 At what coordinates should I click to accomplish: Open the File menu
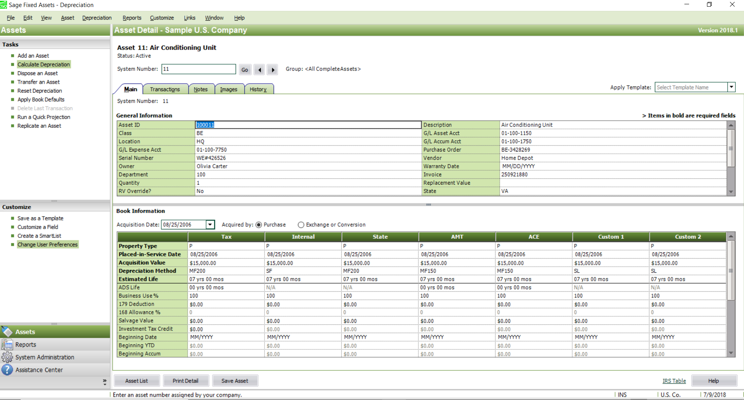pyautogui.click(x=11, y=18)
